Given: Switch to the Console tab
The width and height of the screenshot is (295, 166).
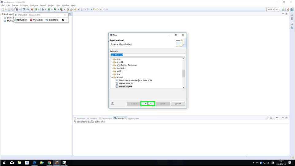Looking at the screenshot, I should 120,119.
